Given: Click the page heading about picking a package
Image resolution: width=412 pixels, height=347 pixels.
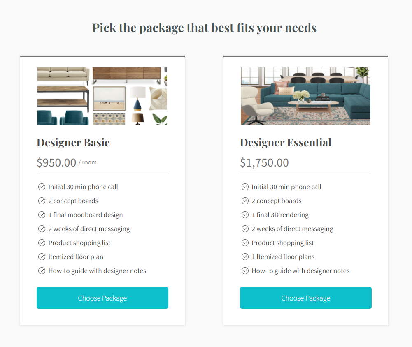Looking at the screenshot, I should point(204,28).
